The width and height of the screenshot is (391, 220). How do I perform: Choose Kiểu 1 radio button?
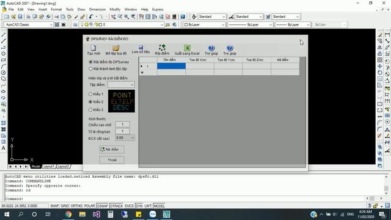[x=90, y=94]
